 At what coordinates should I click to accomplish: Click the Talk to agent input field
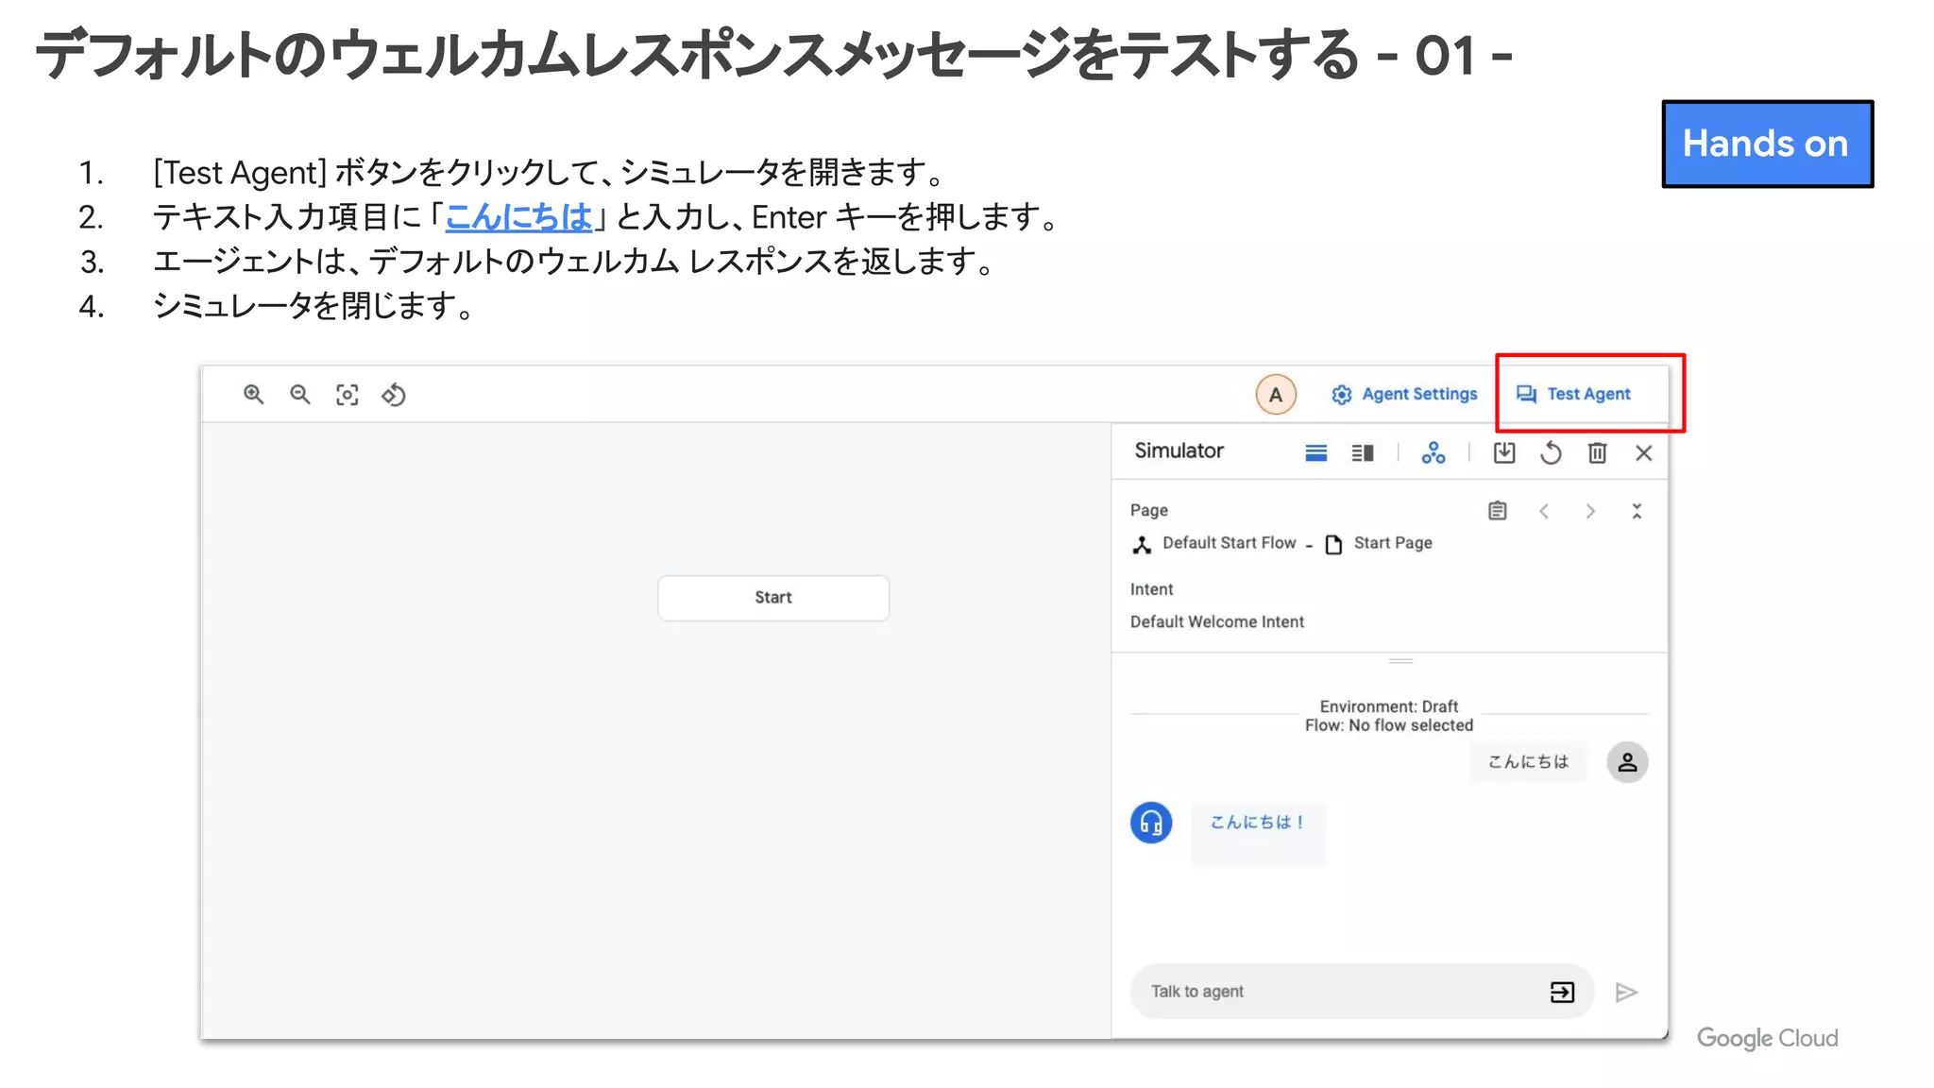pos(1362,992)
